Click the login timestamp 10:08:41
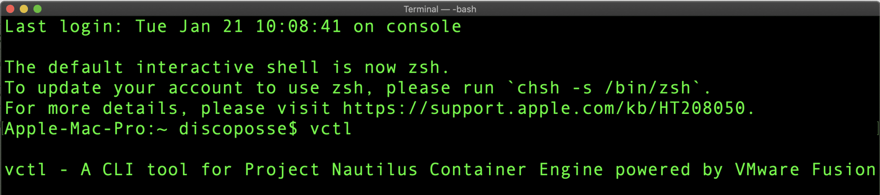The height and width of the screenshot is (195, 880). pos(298,27)
